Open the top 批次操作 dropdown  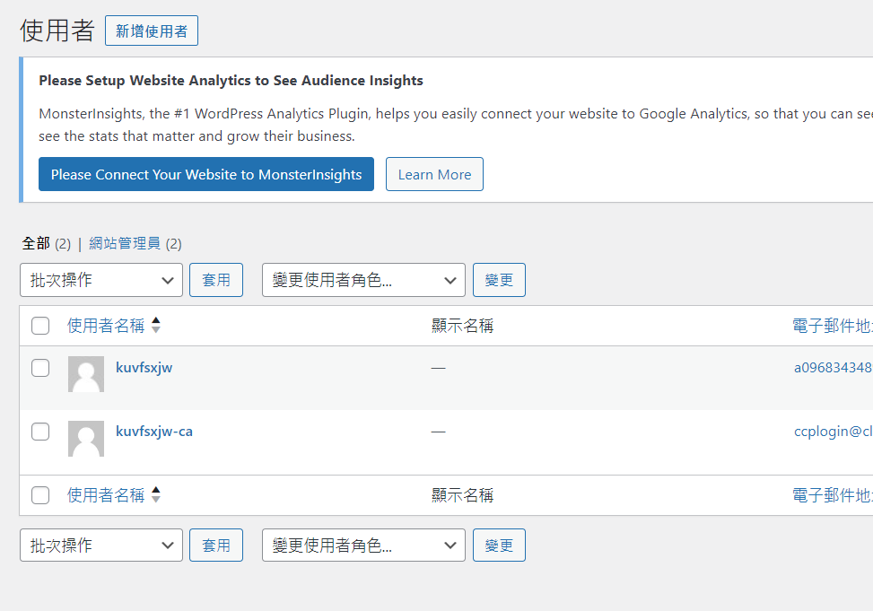click(101, 280)
